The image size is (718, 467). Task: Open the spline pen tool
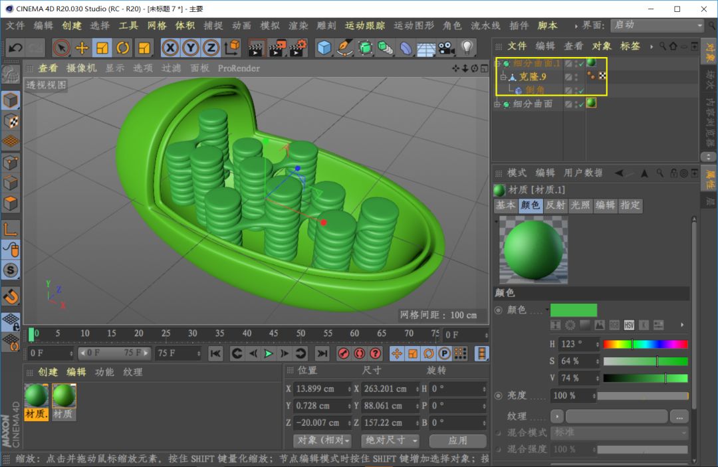click(x=344, y=48)
